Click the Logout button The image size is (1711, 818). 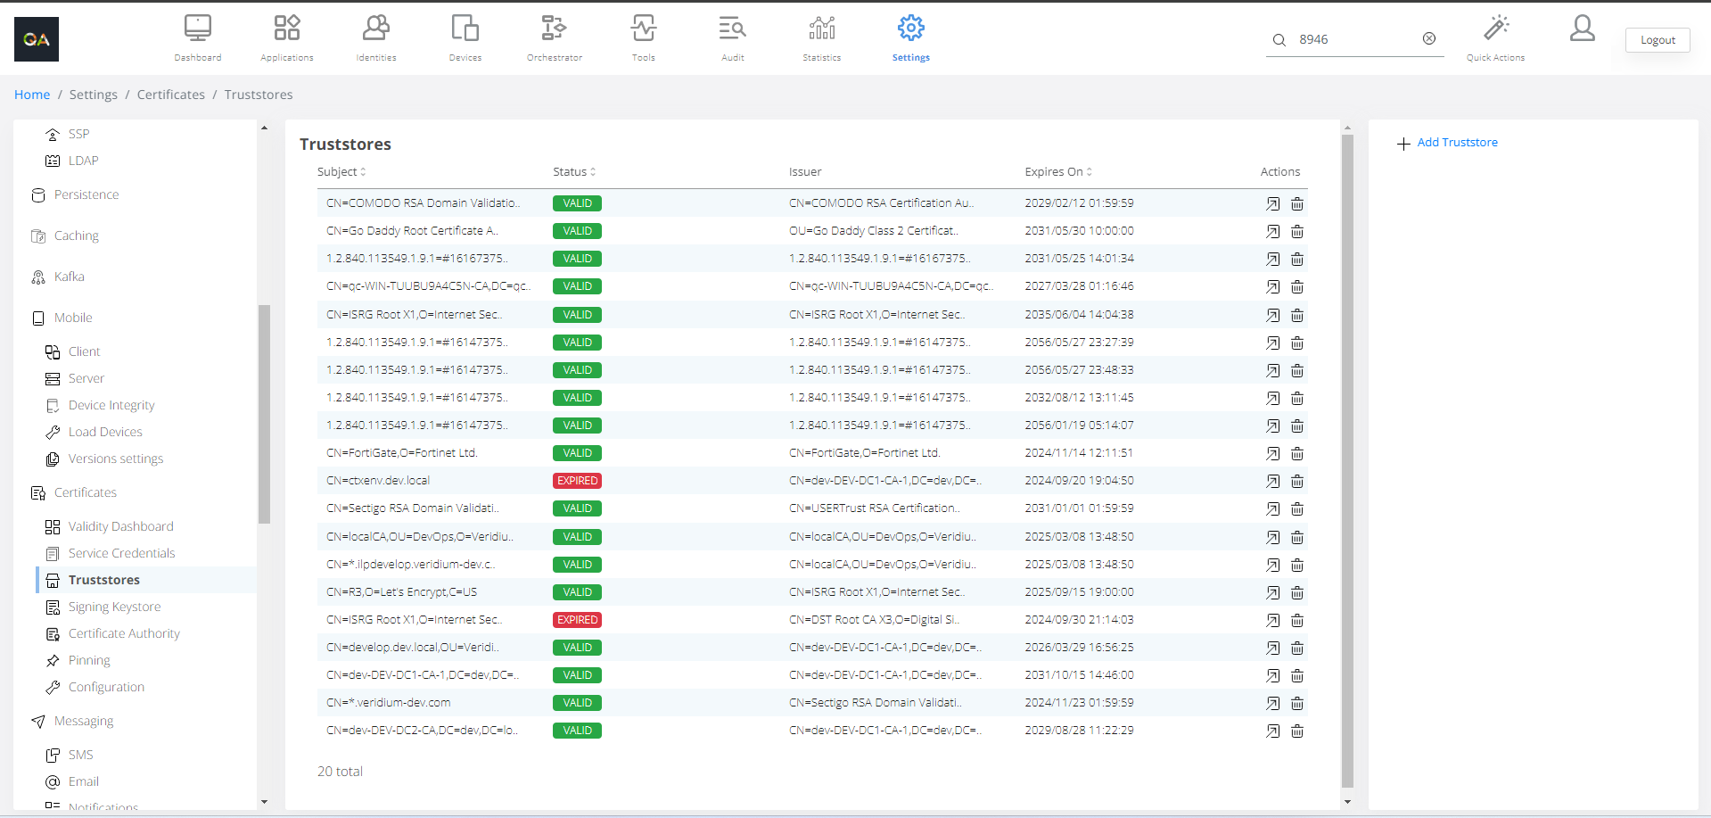pyautogui.click(x=1657, y=40)
